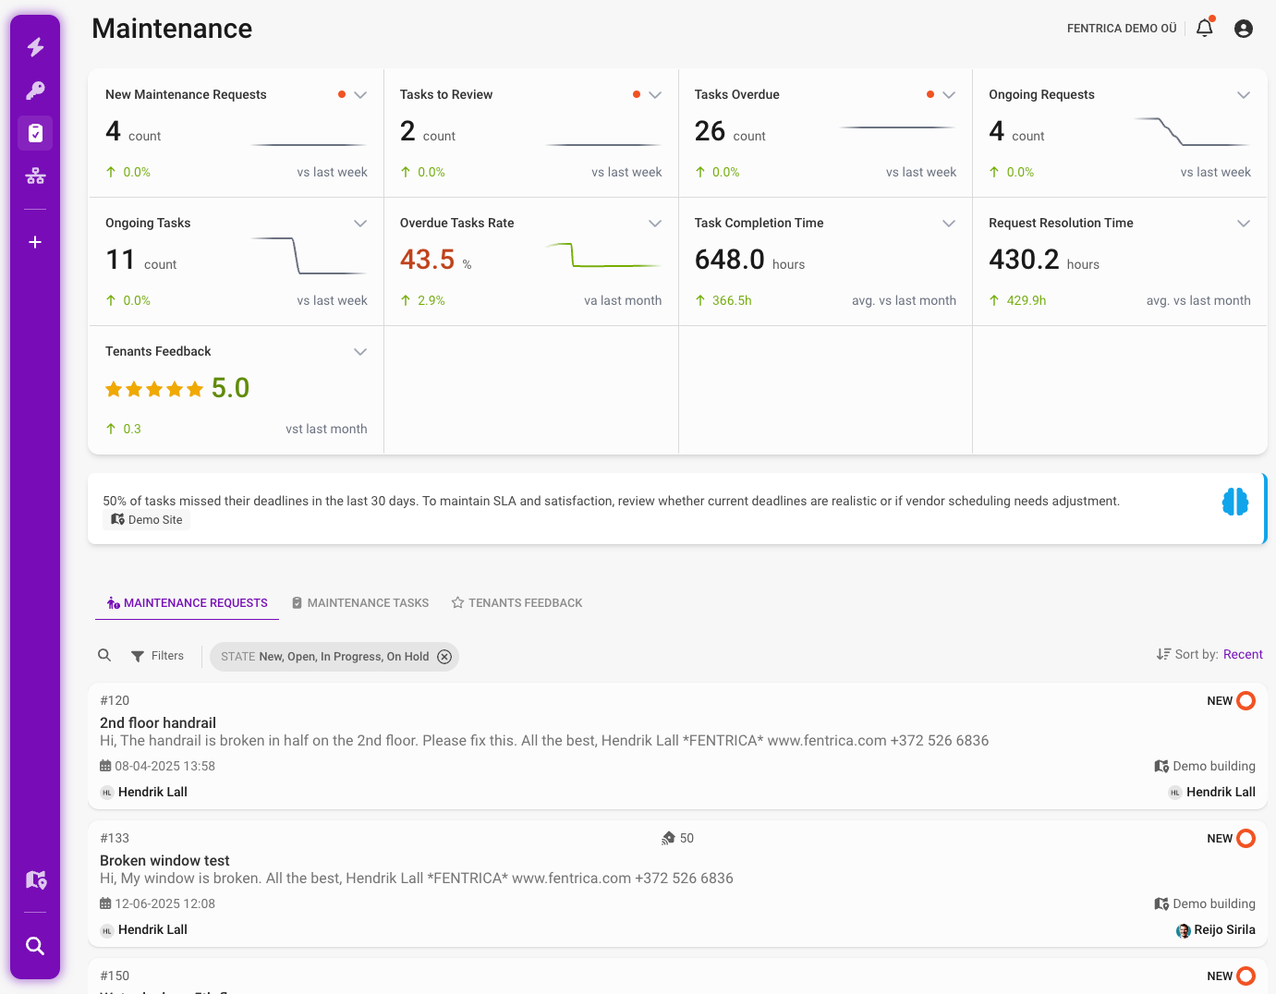
Task: Expand New Maintenance Requests card chevron
Action: pyautogui.click(x=360, y=94)
